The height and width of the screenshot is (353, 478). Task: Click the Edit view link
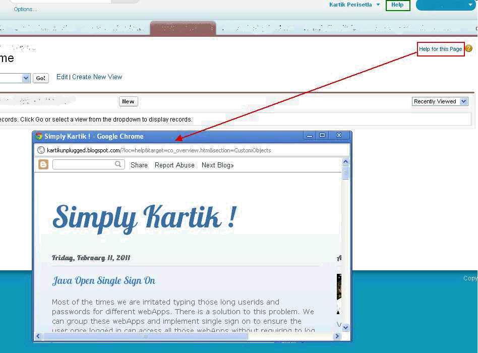62,77
